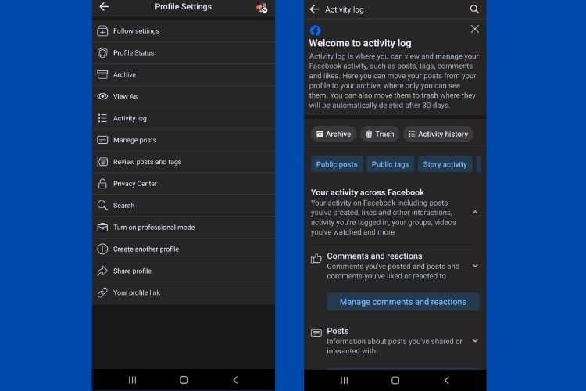The width and height of the screenshot is (586, 391).
Task: Tap back navigation button on right phone
Action: (x=447, y=381)
